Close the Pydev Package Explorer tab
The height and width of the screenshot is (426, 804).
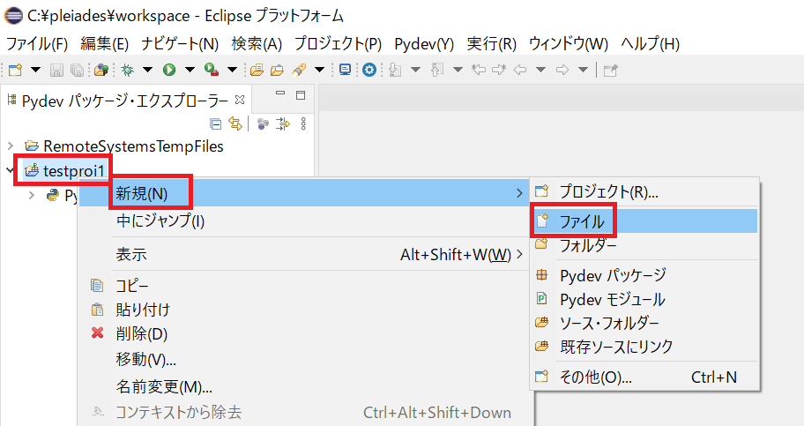coord(240,100)
